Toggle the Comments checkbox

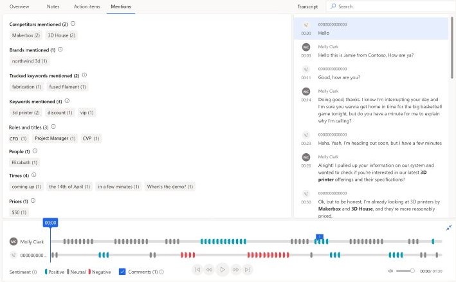pyautogui.click(x=122, y=272)
